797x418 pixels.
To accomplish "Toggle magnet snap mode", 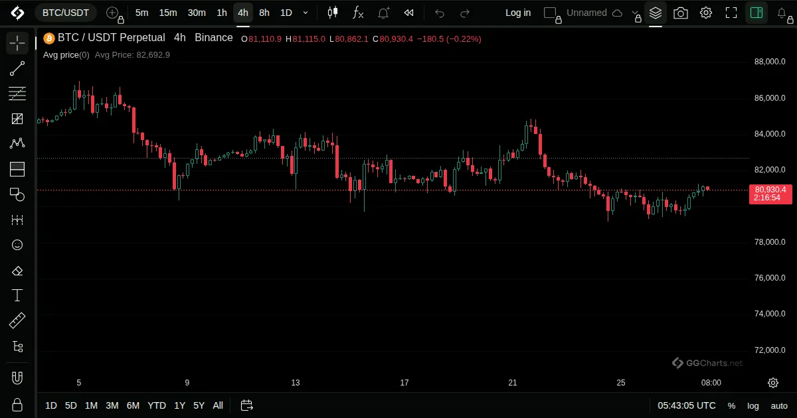I will [17, 378].
